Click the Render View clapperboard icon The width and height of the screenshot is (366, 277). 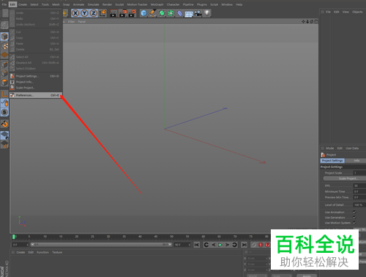point(113,13)
